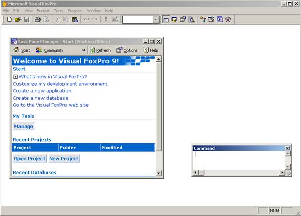Switch to the Community pane
Image resolution: width=301 pixels, height=216 pixels.
coord(50,50)
